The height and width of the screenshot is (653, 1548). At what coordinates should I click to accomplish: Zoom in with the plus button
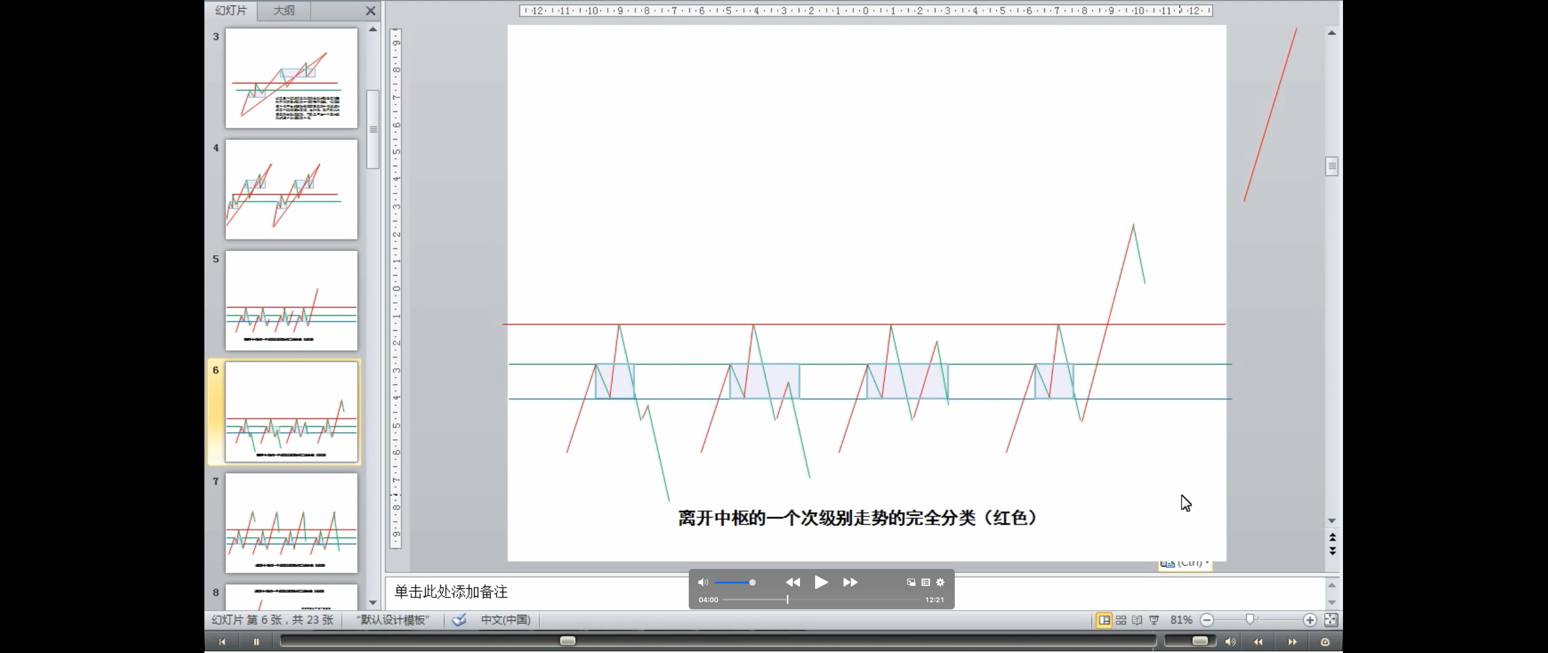[1310, 620]
